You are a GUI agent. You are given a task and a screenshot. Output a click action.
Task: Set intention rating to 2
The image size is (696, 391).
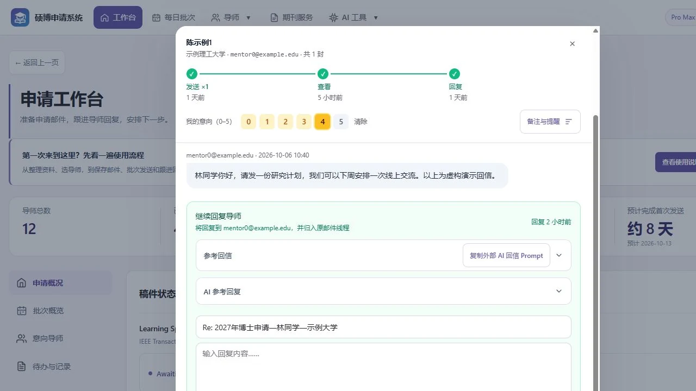point(285,122)
